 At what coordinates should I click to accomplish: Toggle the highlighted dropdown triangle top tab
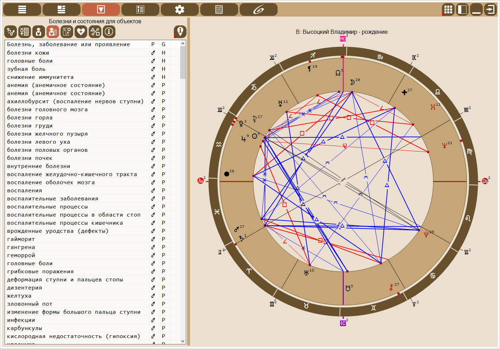101,10
